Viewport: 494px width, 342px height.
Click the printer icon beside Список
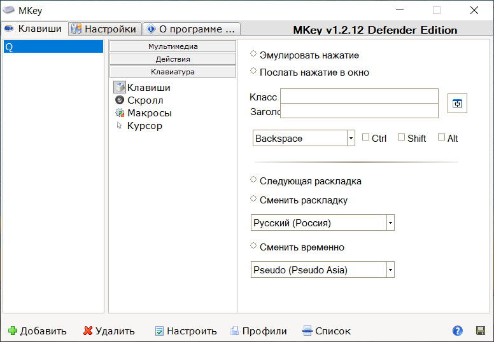pyautogui.click(x=307, y=331)
